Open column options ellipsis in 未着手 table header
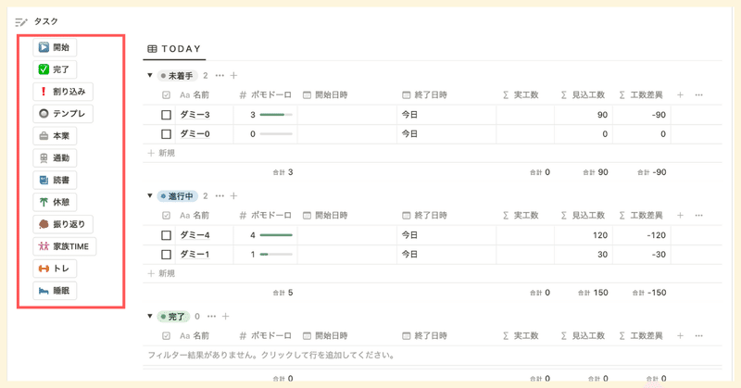The width and height of the screenshot is (741, 388). (699, 95)
